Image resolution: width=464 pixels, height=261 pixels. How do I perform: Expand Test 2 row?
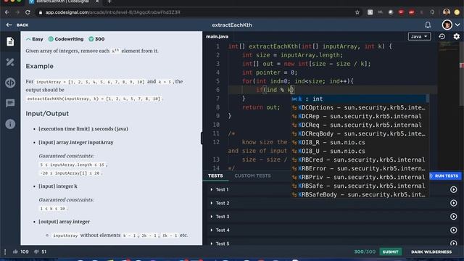[211, 203]
